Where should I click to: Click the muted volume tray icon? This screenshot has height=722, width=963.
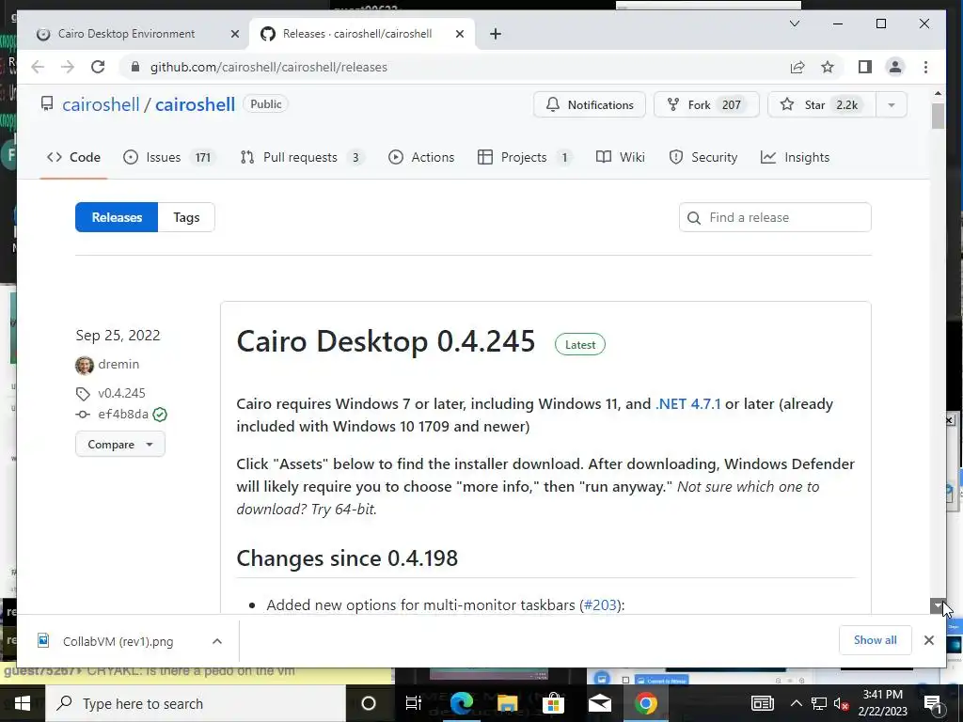[x=841, y=703]
